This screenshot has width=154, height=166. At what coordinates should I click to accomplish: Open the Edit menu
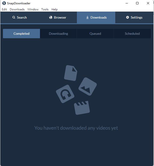(4, 9)
